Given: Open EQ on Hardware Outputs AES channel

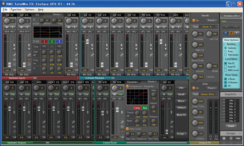Looking at the screenshot, I should [44, 127].
